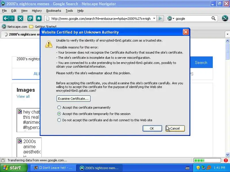Open the File menu

pyautogui.click(x=4, y=11)
